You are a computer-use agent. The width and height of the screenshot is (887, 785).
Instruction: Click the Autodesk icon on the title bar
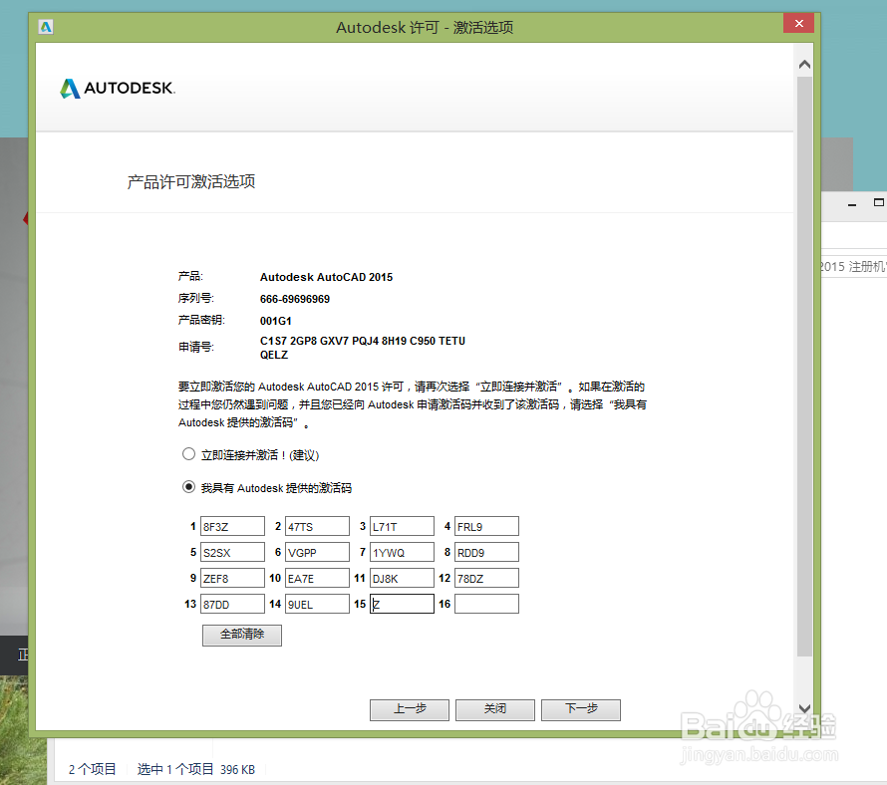pos(45,27)
